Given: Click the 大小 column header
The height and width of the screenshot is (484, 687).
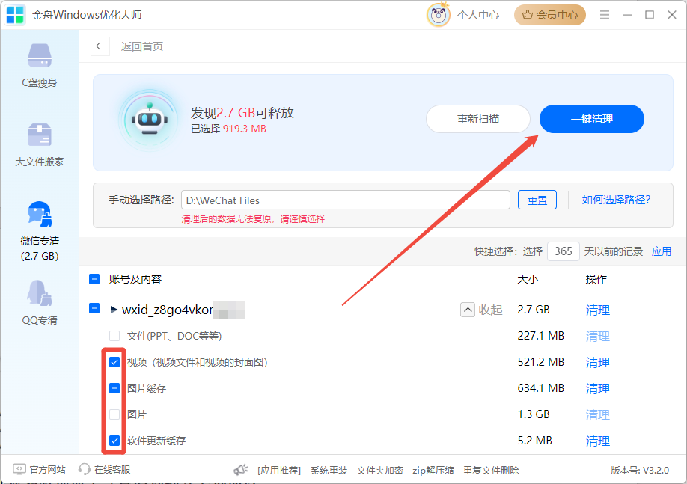Looking at the screenshot, I should (x=528, y=279).
